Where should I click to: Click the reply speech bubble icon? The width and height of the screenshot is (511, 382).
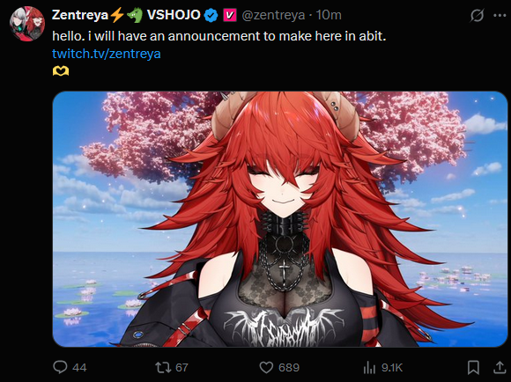60,367
